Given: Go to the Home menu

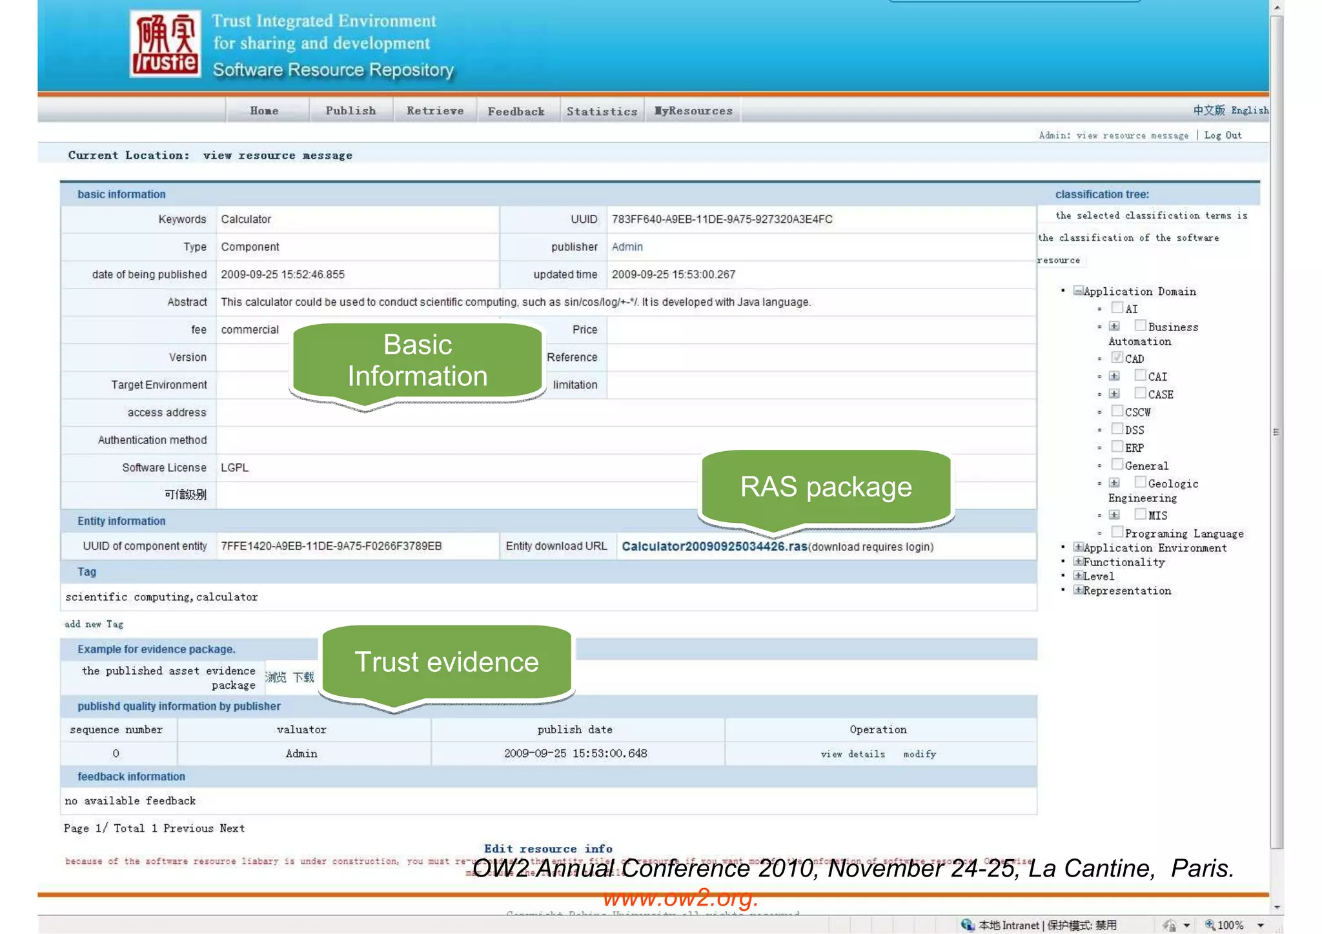Looking at the screenshot, I should (x=264, y=111).
